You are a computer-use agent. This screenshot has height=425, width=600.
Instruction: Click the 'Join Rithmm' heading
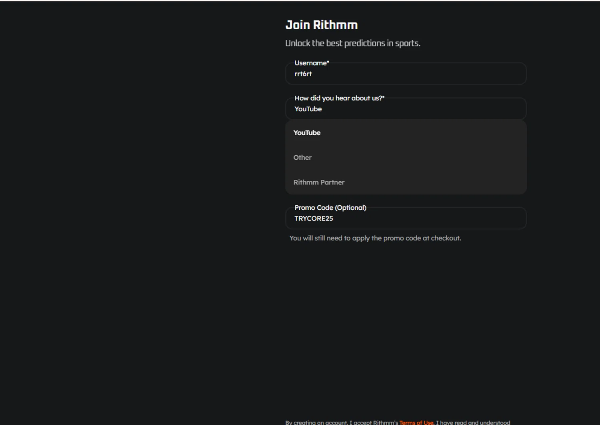(x=322, y=25)
